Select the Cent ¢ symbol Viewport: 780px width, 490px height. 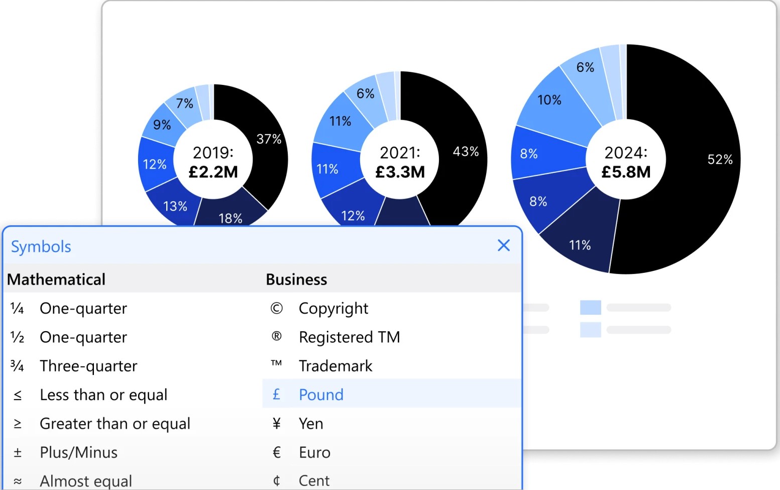tap(313, 480)
